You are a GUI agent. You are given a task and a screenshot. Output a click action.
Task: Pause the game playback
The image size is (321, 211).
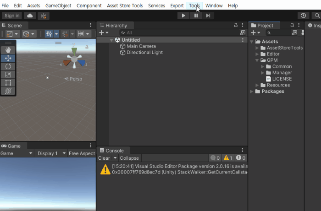tap(196, 16)
